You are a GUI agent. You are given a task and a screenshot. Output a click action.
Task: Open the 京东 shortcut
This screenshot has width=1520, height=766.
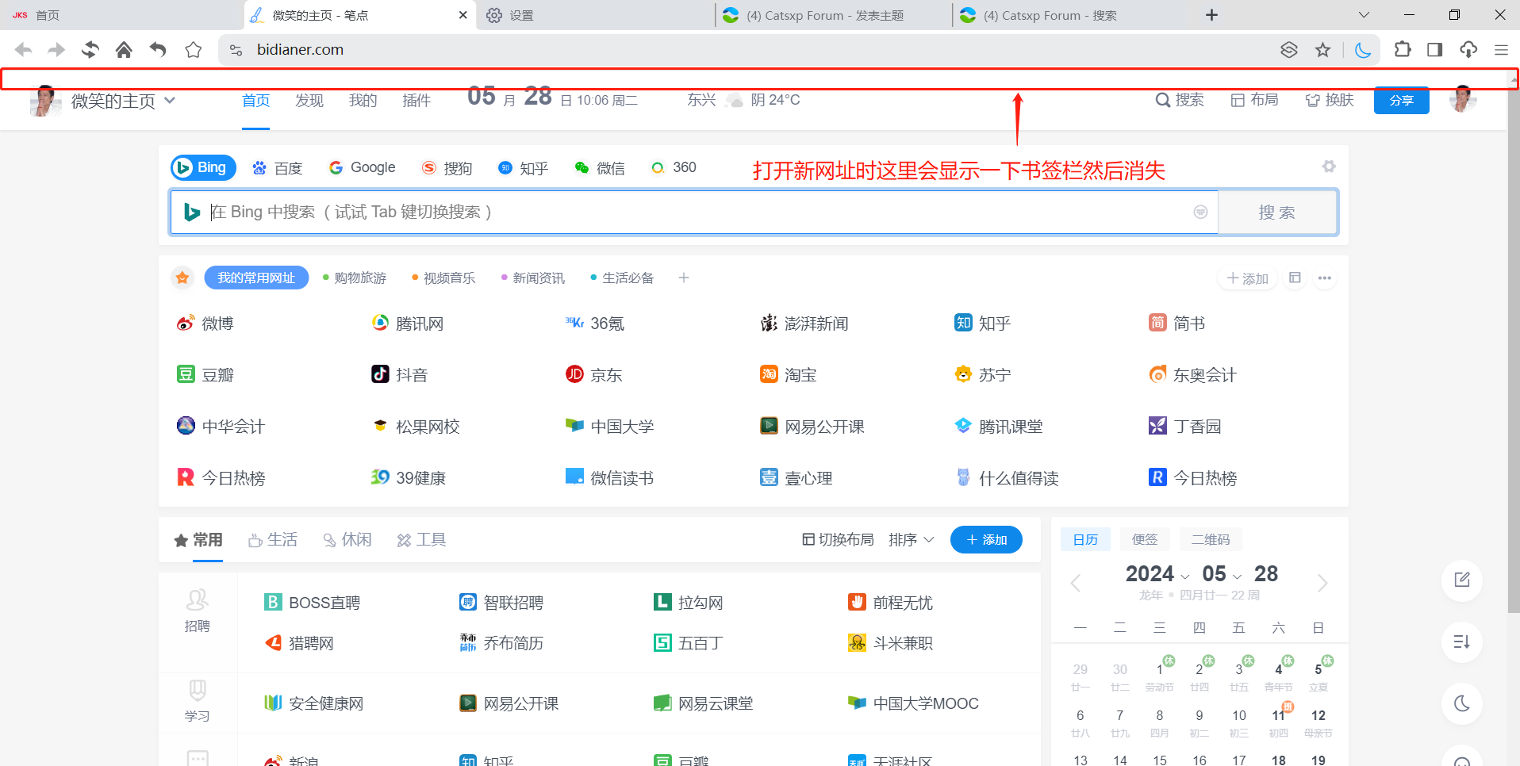click(594, 375)
